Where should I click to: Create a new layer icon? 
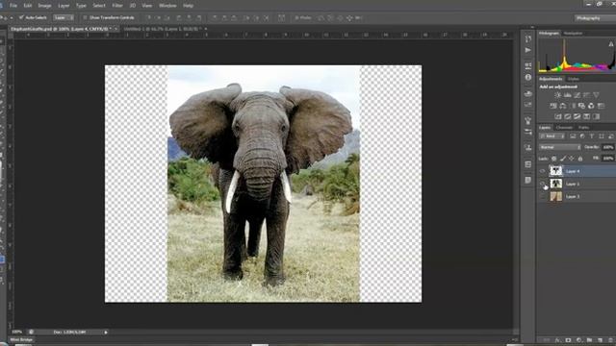coord(600,339)
